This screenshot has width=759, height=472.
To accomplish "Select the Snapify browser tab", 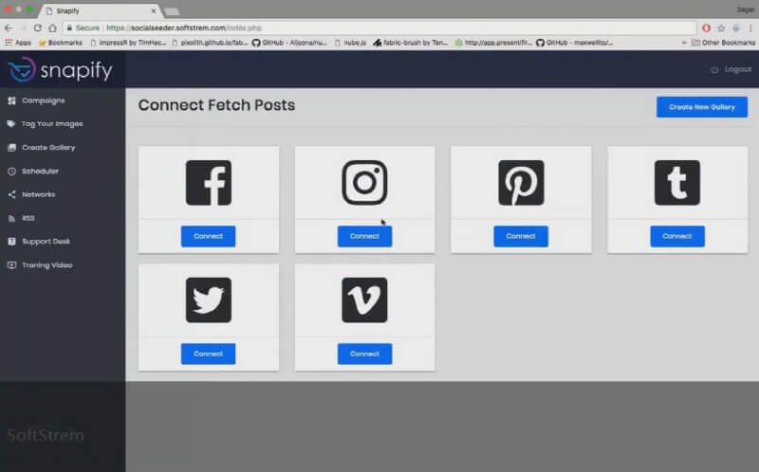I will click(x=102, y=10).
